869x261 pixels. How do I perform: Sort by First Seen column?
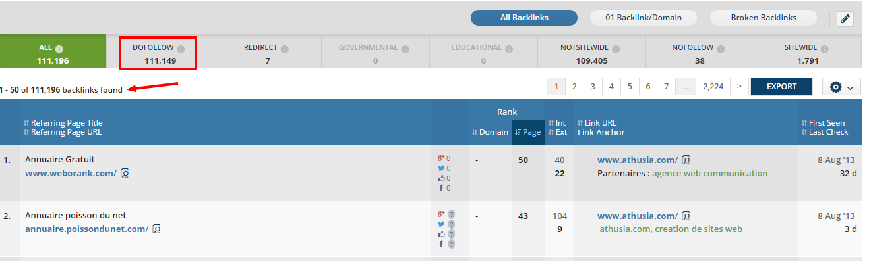(x=823, y=123)
